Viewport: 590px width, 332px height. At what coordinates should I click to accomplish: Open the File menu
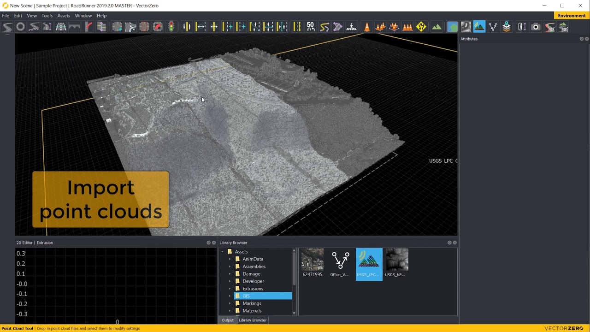6,16
